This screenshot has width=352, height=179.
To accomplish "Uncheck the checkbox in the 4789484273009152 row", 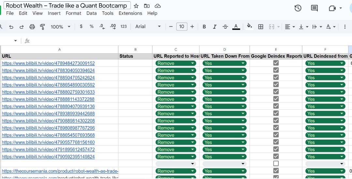I will (x=276, y=63).
